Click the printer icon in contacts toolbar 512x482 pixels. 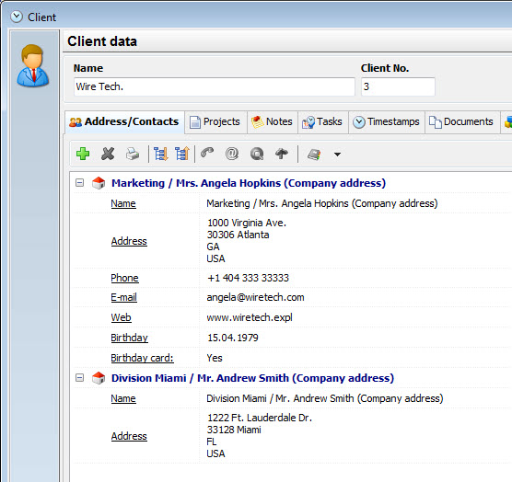[133, 154]
